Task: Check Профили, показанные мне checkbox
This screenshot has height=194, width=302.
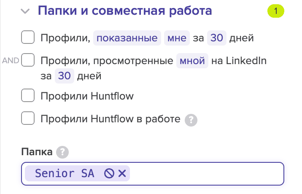Action: point(28,38)
